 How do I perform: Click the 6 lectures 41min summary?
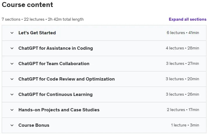[x=183, y=33]
